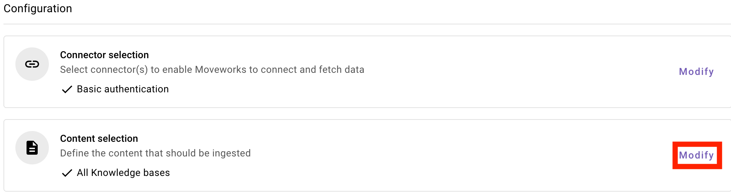Image resolution: width=731 pixels, height=193 pixels.
Task: Click the Content selection title
Action: point(99,139)
